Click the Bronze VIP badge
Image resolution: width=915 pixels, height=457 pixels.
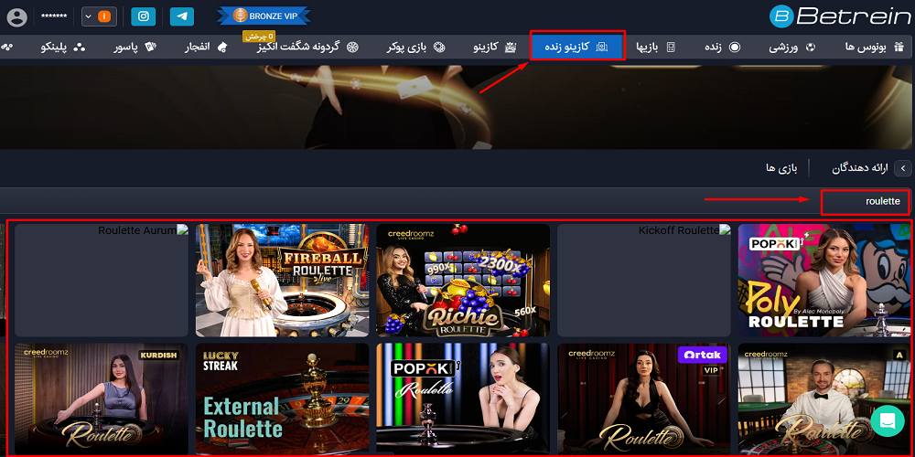264,16
